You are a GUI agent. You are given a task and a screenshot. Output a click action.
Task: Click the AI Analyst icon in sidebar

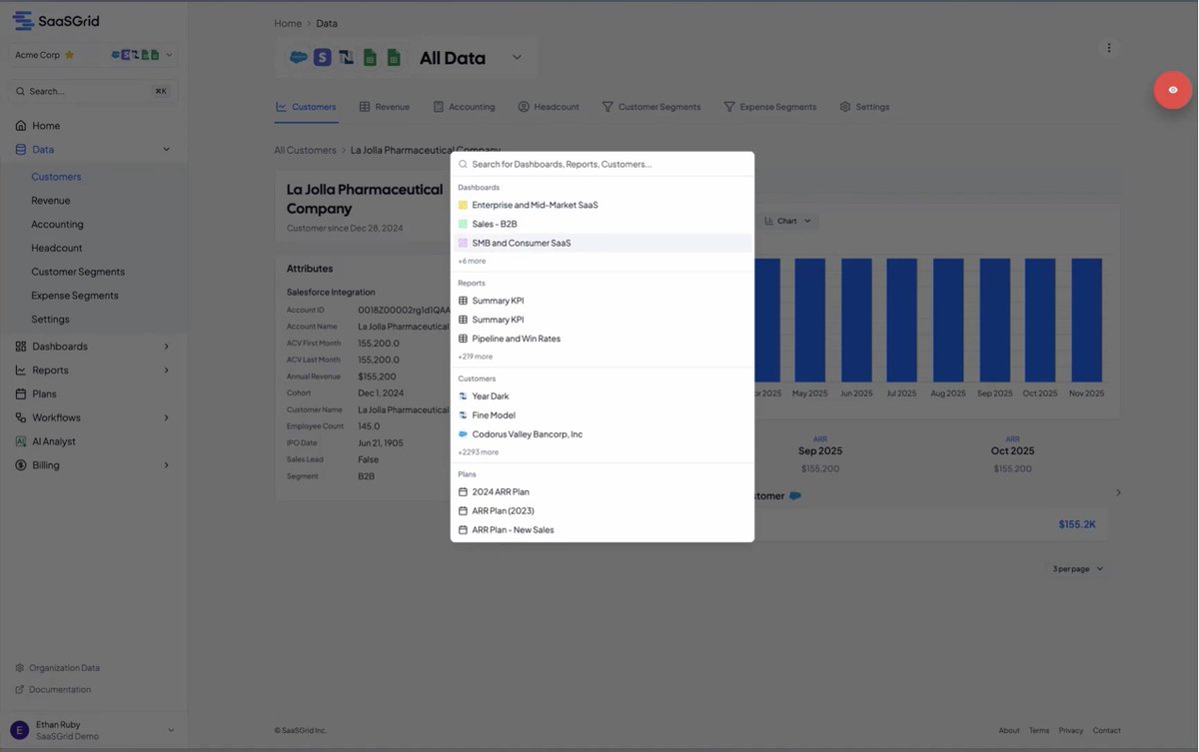21,441
